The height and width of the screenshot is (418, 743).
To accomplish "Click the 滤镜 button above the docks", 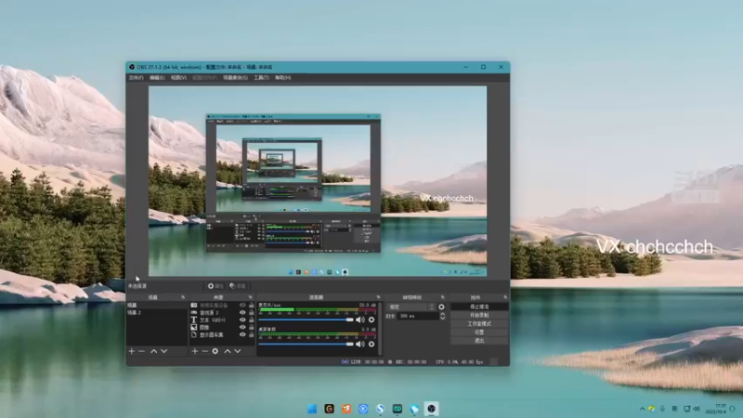I will pyautogui.click(x=238, y=286).
